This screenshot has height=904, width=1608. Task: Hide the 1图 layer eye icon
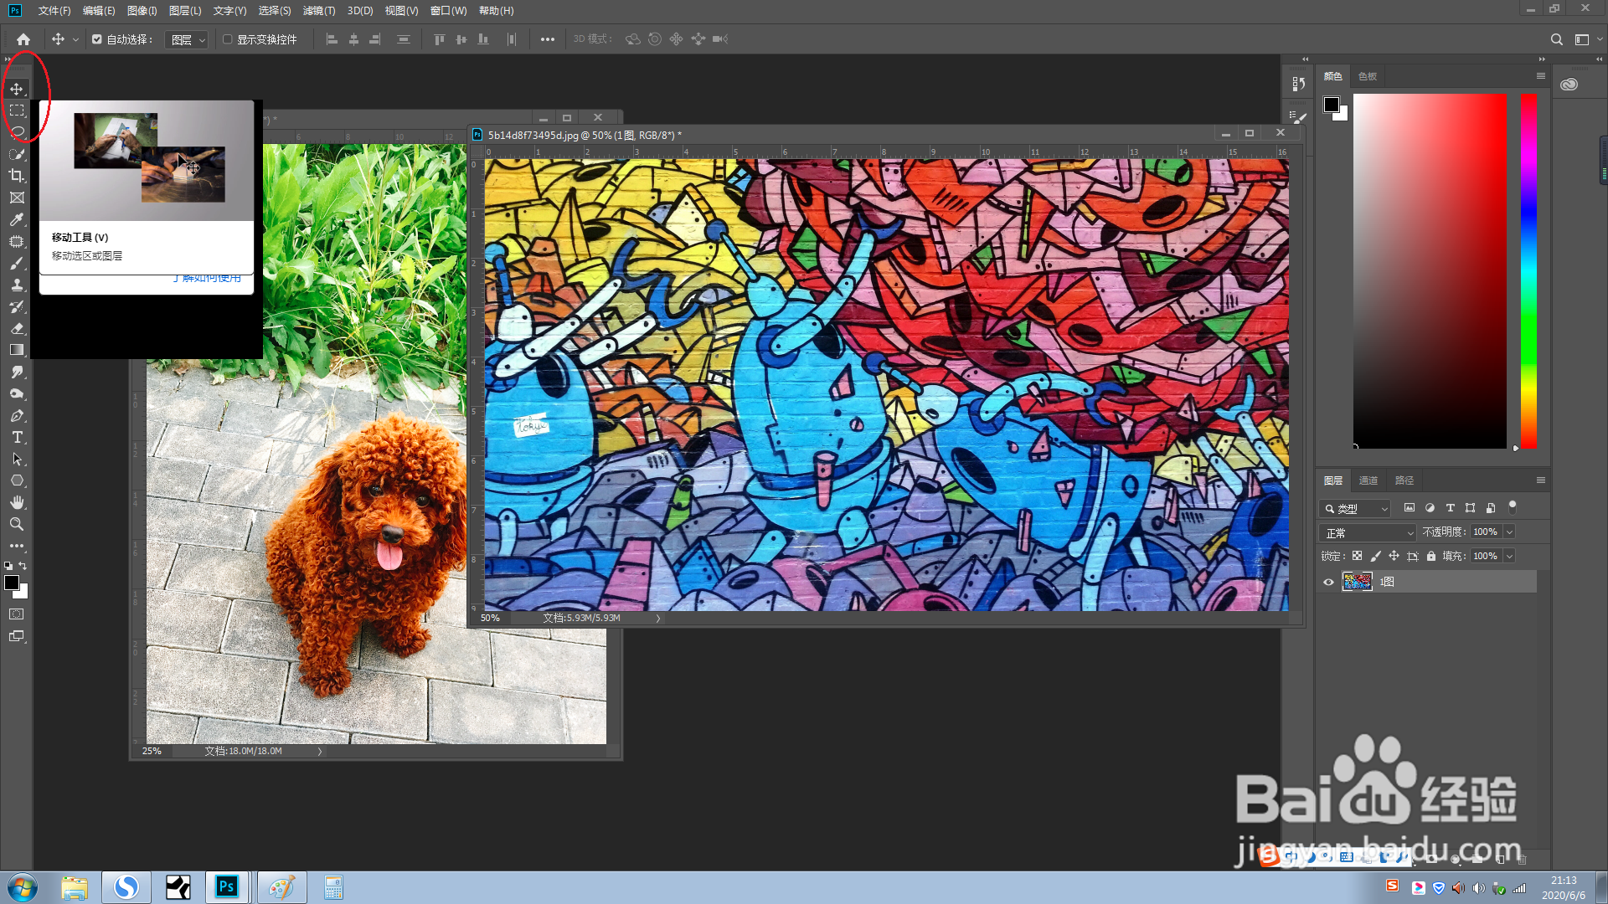click(1328, 582)
